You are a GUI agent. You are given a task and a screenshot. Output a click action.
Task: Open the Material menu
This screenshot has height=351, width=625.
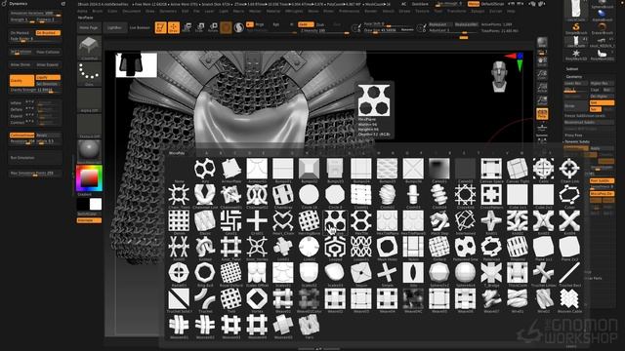[273, 11]
